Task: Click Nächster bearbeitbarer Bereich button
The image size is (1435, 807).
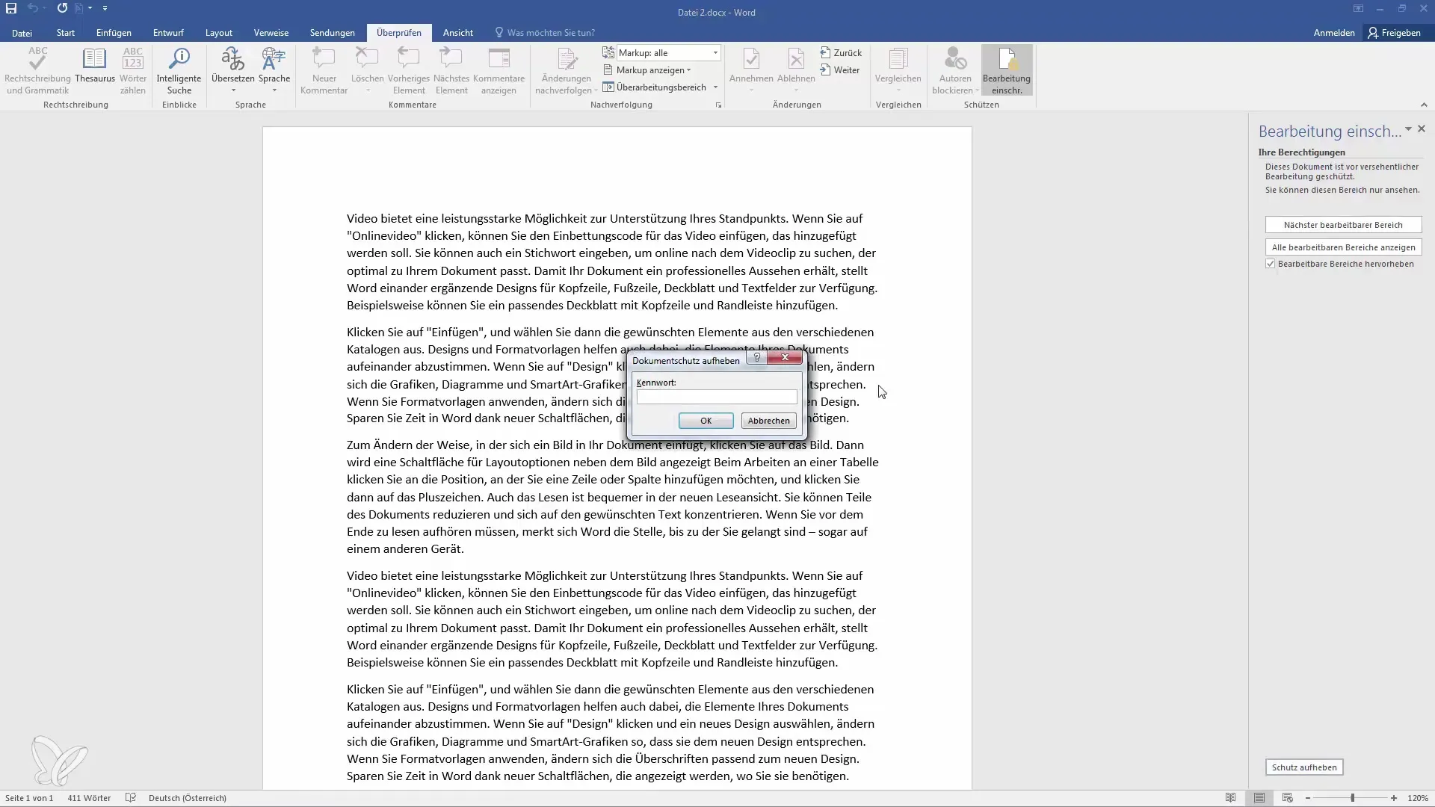Action: point(1343,225)
